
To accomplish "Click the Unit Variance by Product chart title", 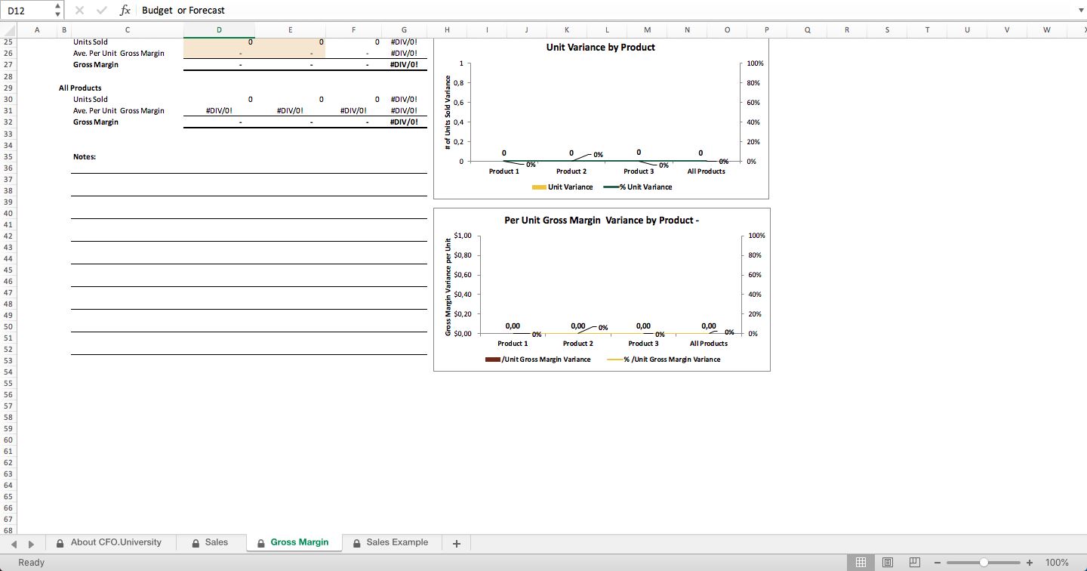I will point(601,47).
